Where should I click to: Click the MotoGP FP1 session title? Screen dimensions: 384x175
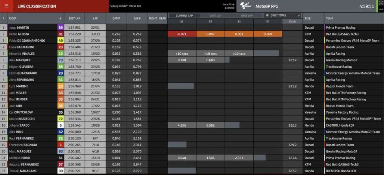[267, 6]
